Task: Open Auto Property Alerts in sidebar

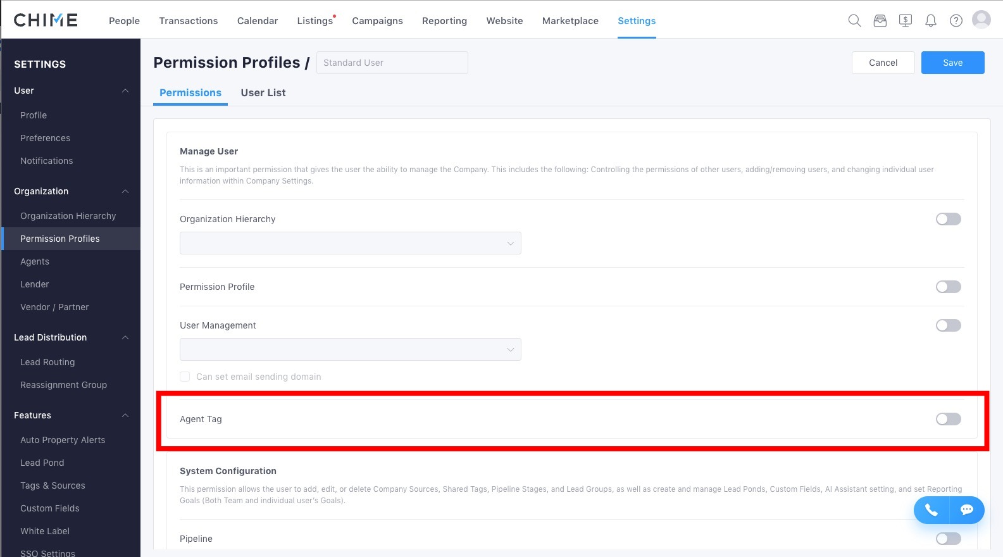Action: pyautogui.click(x=63, y=440)
